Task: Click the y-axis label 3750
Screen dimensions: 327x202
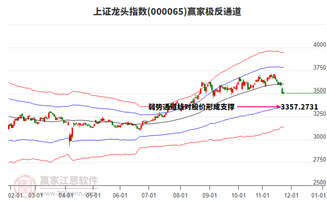Action: coord(319,68)
